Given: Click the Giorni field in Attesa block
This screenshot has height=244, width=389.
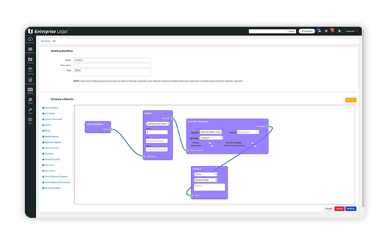Looking at the screenshot, I should tap(157, 132).
